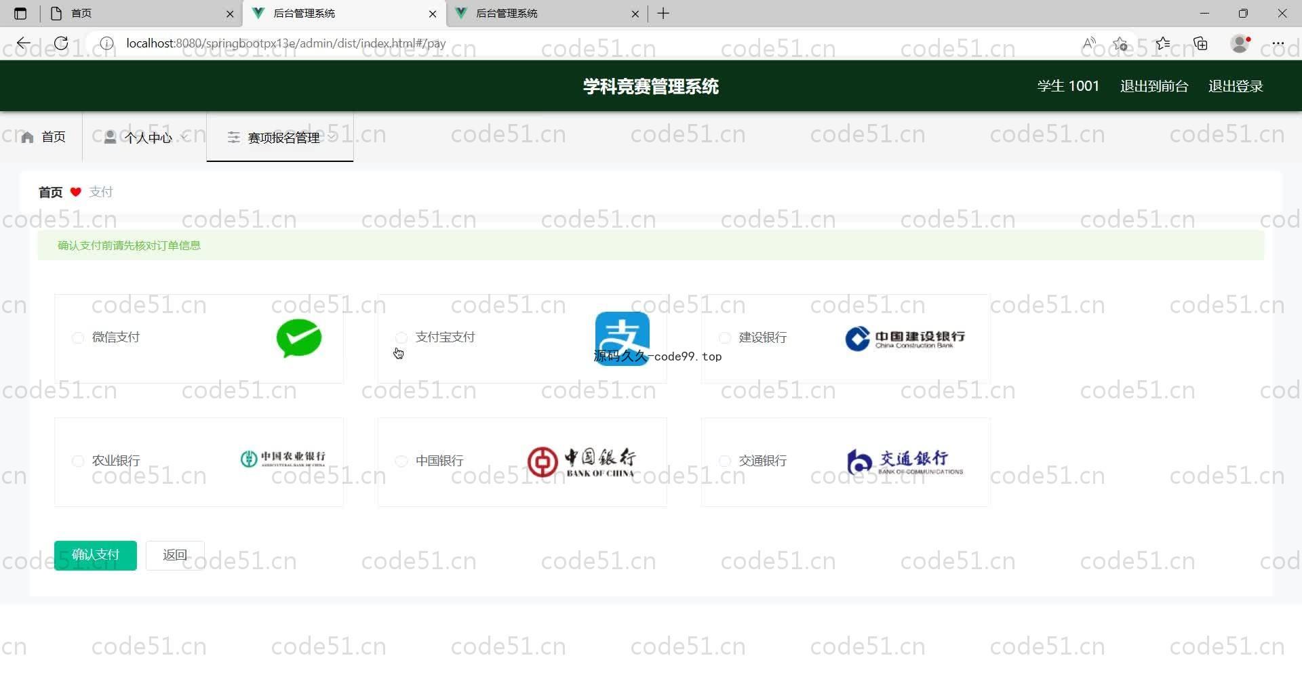Click the 支付 breadcrumb text
Screen dimensions: 1302x698
(x=101, y=192)
